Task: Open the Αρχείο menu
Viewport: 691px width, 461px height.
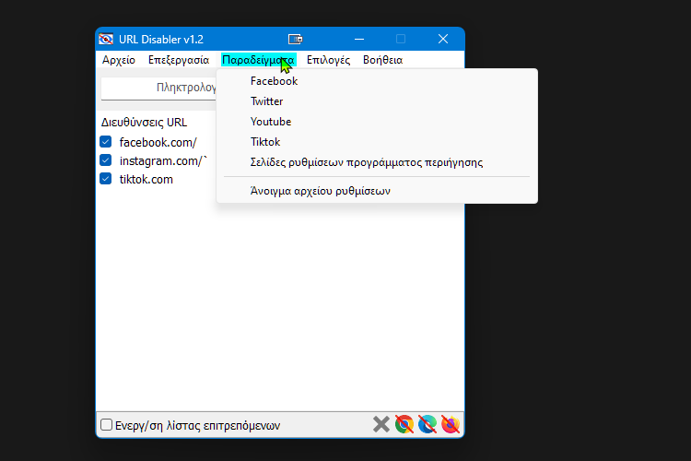Action: pos(119,60)
